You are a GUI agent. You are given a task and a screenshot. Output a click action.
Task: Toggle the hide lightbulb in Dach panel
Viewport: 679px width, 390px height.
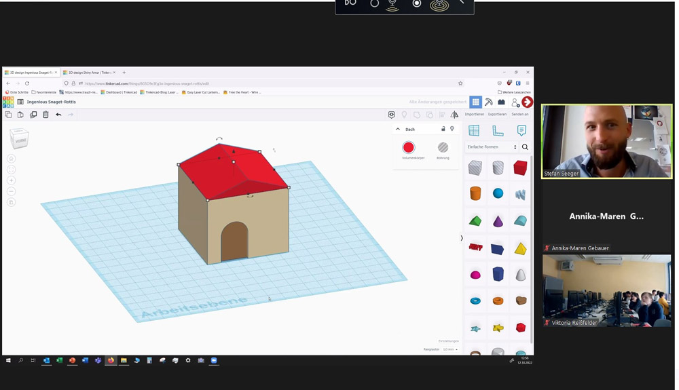(x=452, y=129)
